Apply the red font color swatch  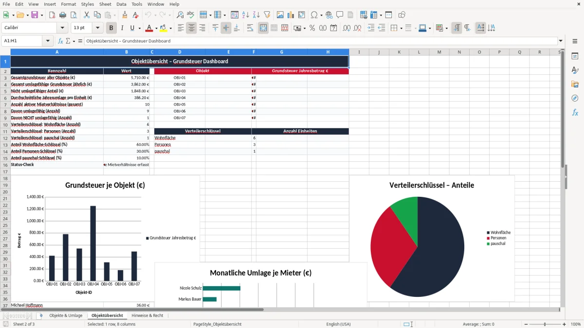[149, 28]
